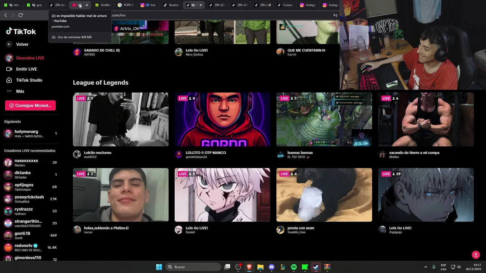
Task: Reload the page with refresh icon
Action: [21, 15]
